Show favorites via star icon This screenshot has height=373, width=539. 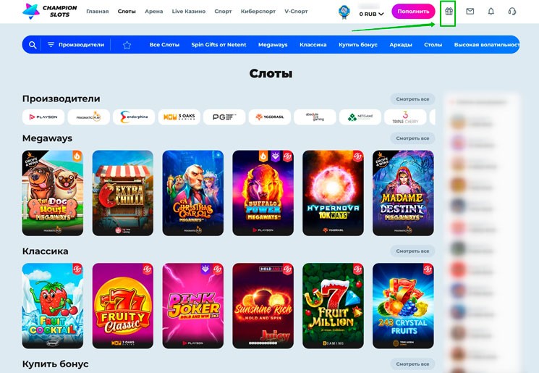tap(127, 45)
